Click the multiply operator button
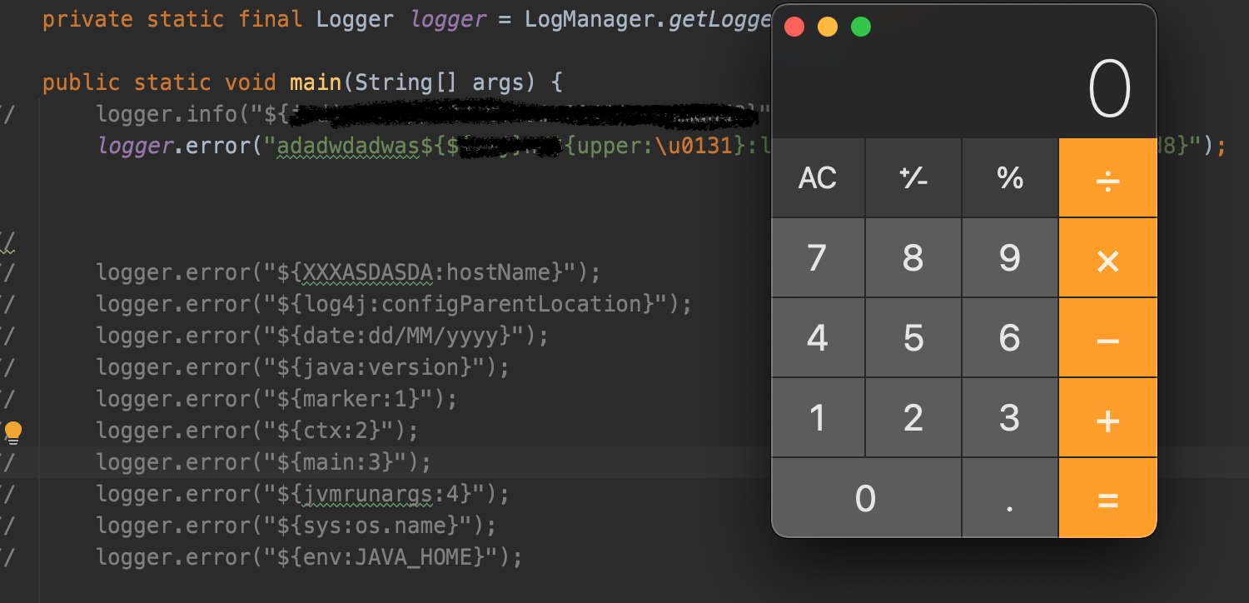This screenshot has width=1249, height=603. point(1107,257)
